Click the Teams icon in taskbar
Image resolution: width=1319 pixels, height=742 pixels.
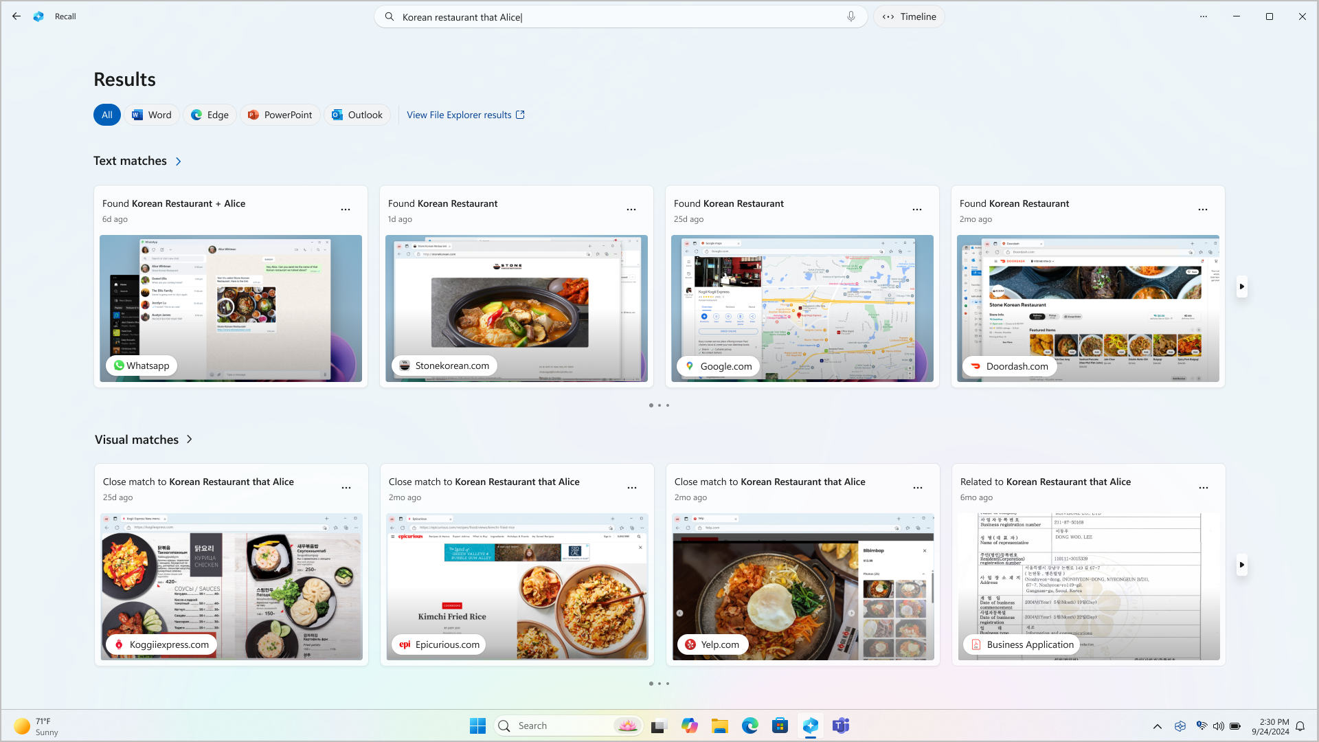[x=841, y=726]
